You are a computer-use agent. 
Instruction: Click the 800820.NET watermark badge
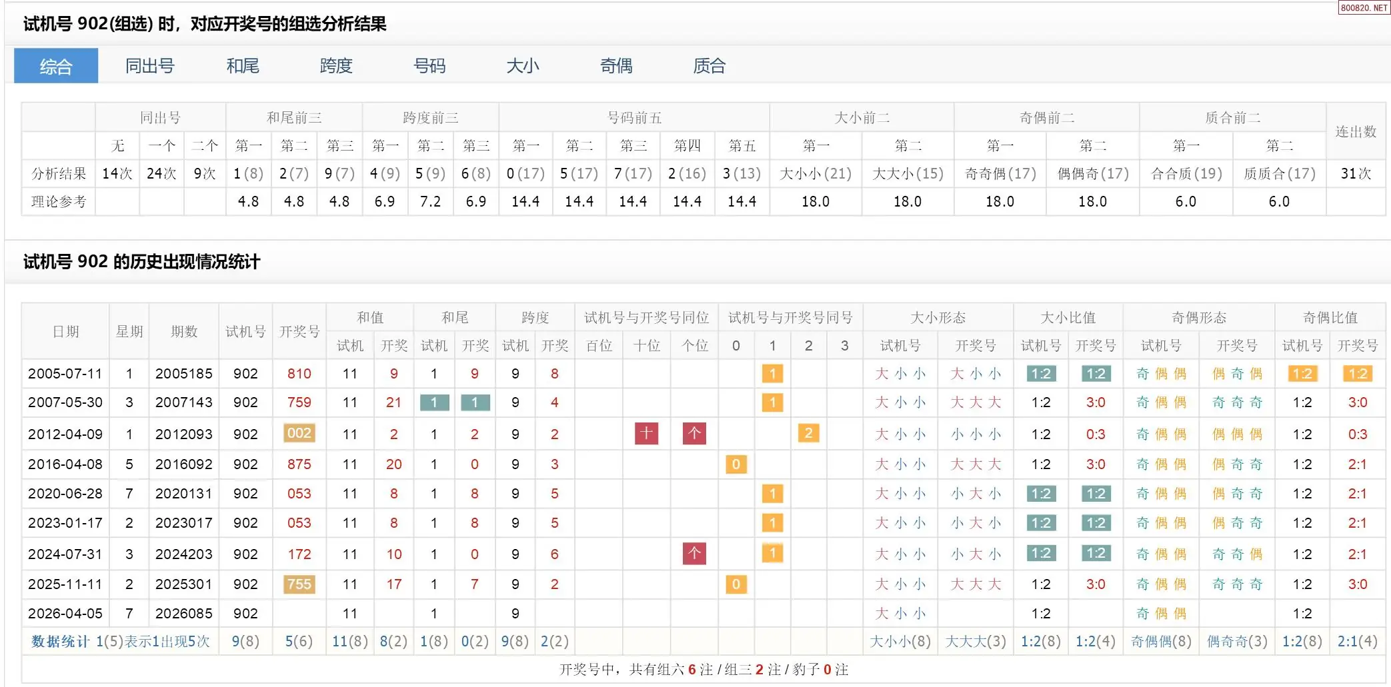click(x=1364, y=8)
